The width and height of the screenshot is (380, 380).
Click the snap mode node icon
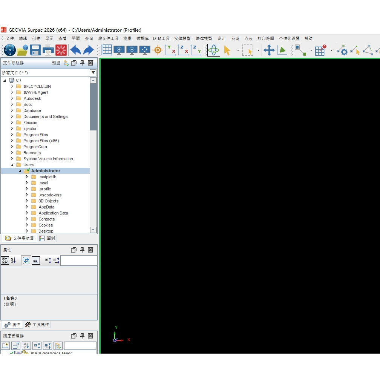point(300,50)
